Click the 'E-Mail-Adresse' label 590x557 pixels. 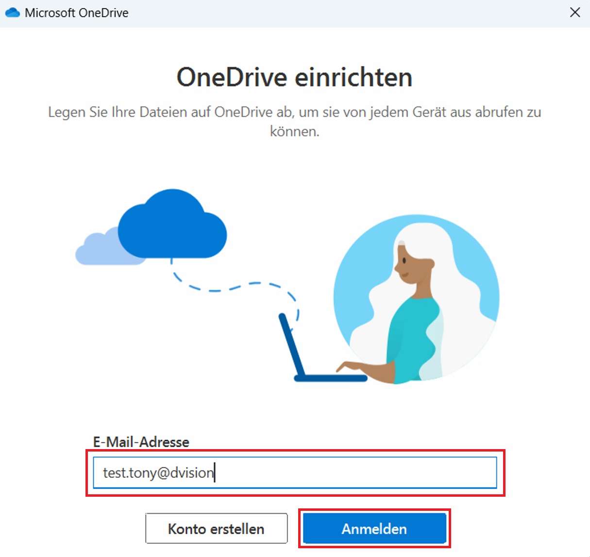(141, 442)
